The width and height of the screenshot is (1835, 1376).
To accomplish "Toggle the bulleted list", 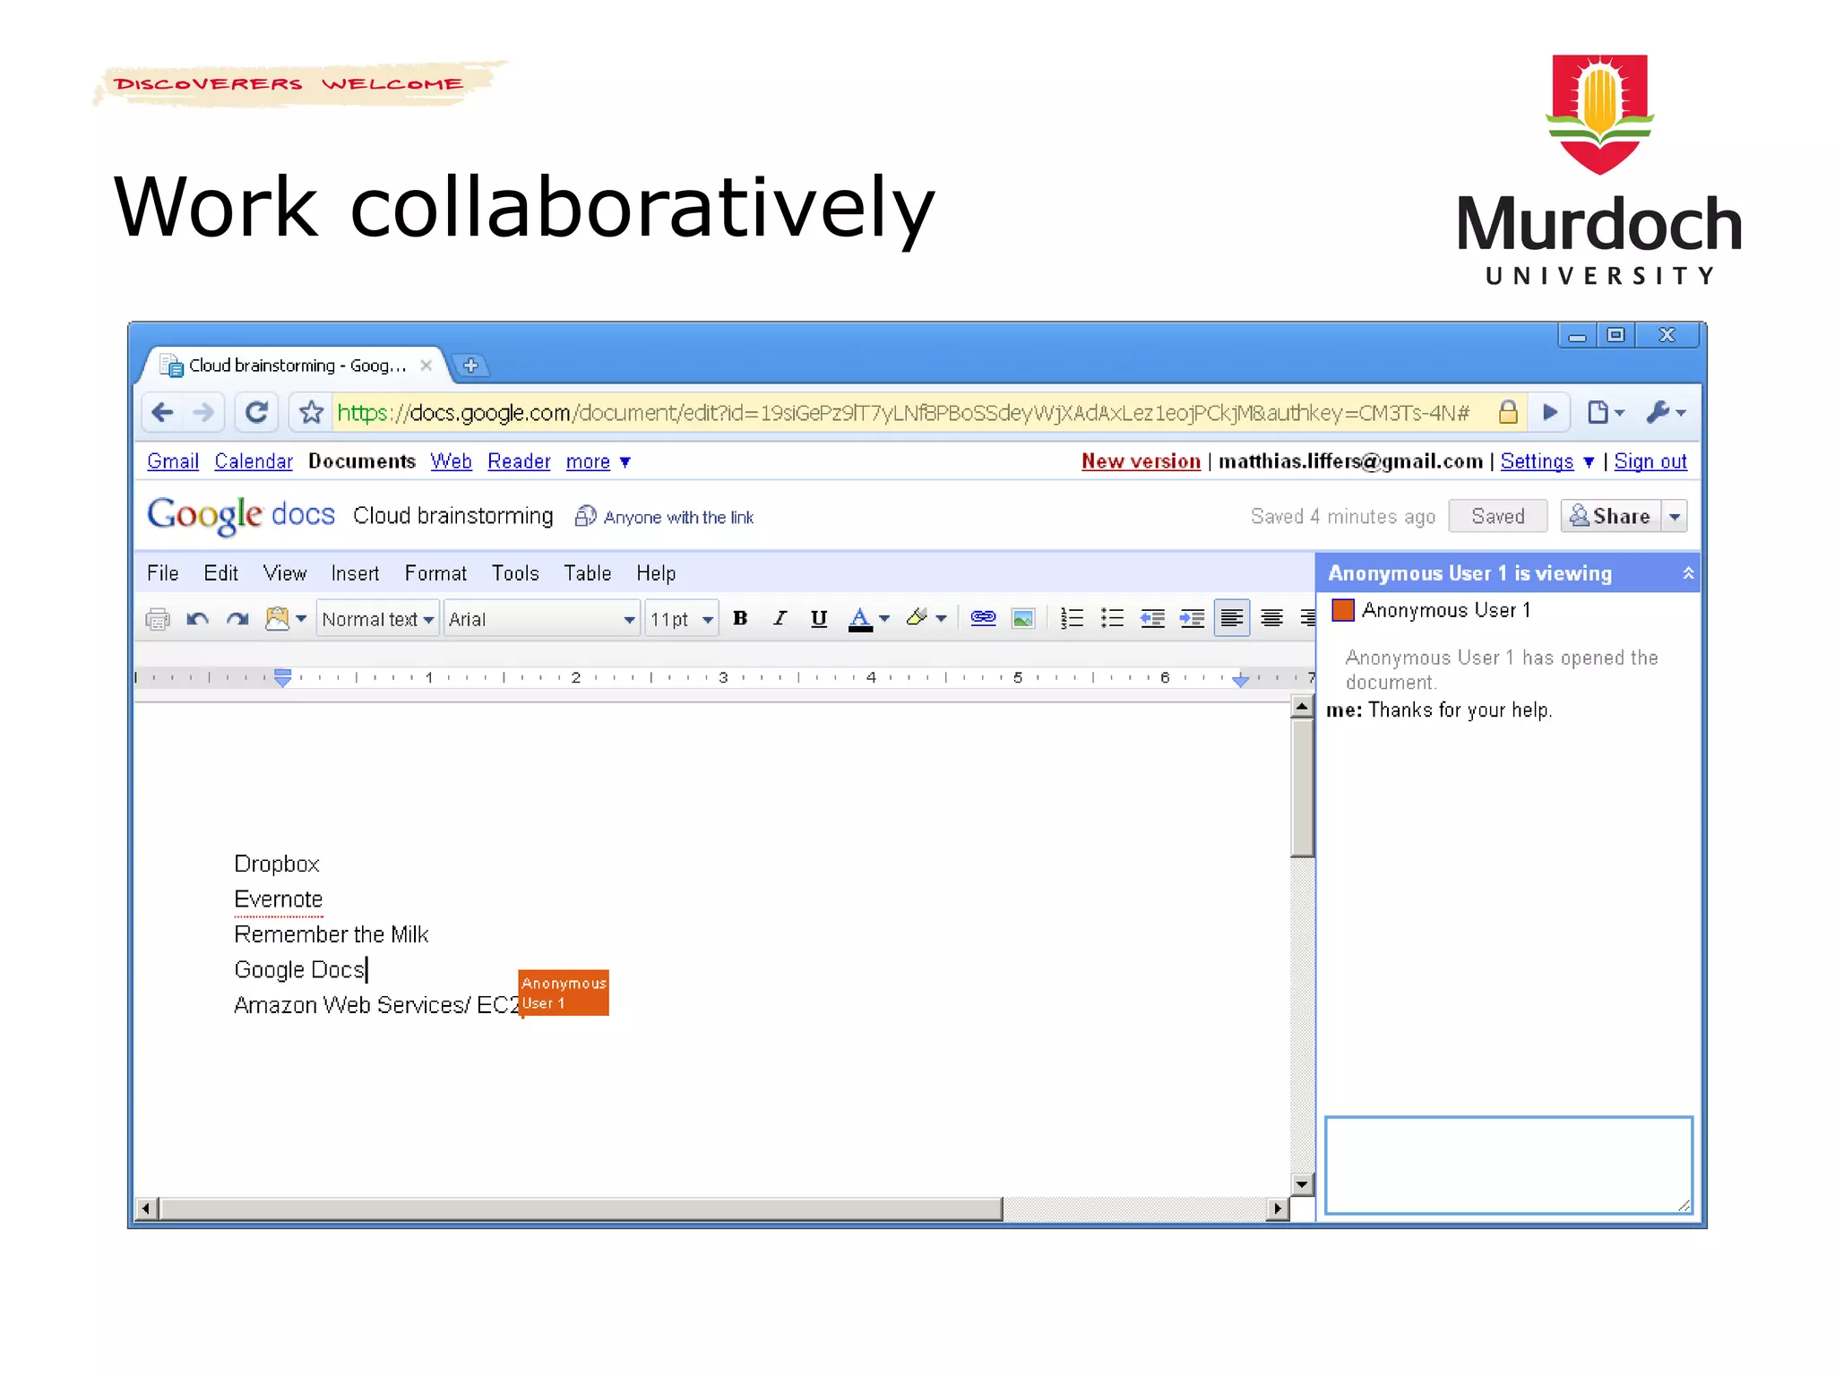I will [1112, 618].
